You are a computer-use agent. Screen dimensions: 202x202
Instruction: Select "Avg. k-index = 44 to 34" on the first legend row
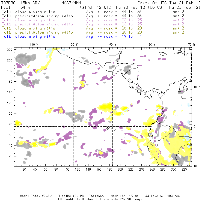[114, 12]
